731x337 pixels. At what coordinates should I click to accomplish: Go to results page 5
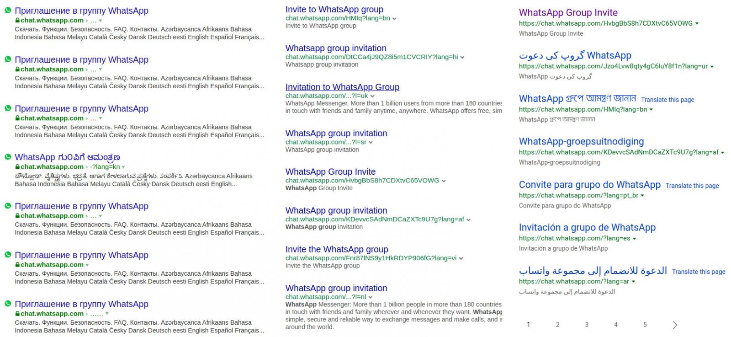point(645,325)
